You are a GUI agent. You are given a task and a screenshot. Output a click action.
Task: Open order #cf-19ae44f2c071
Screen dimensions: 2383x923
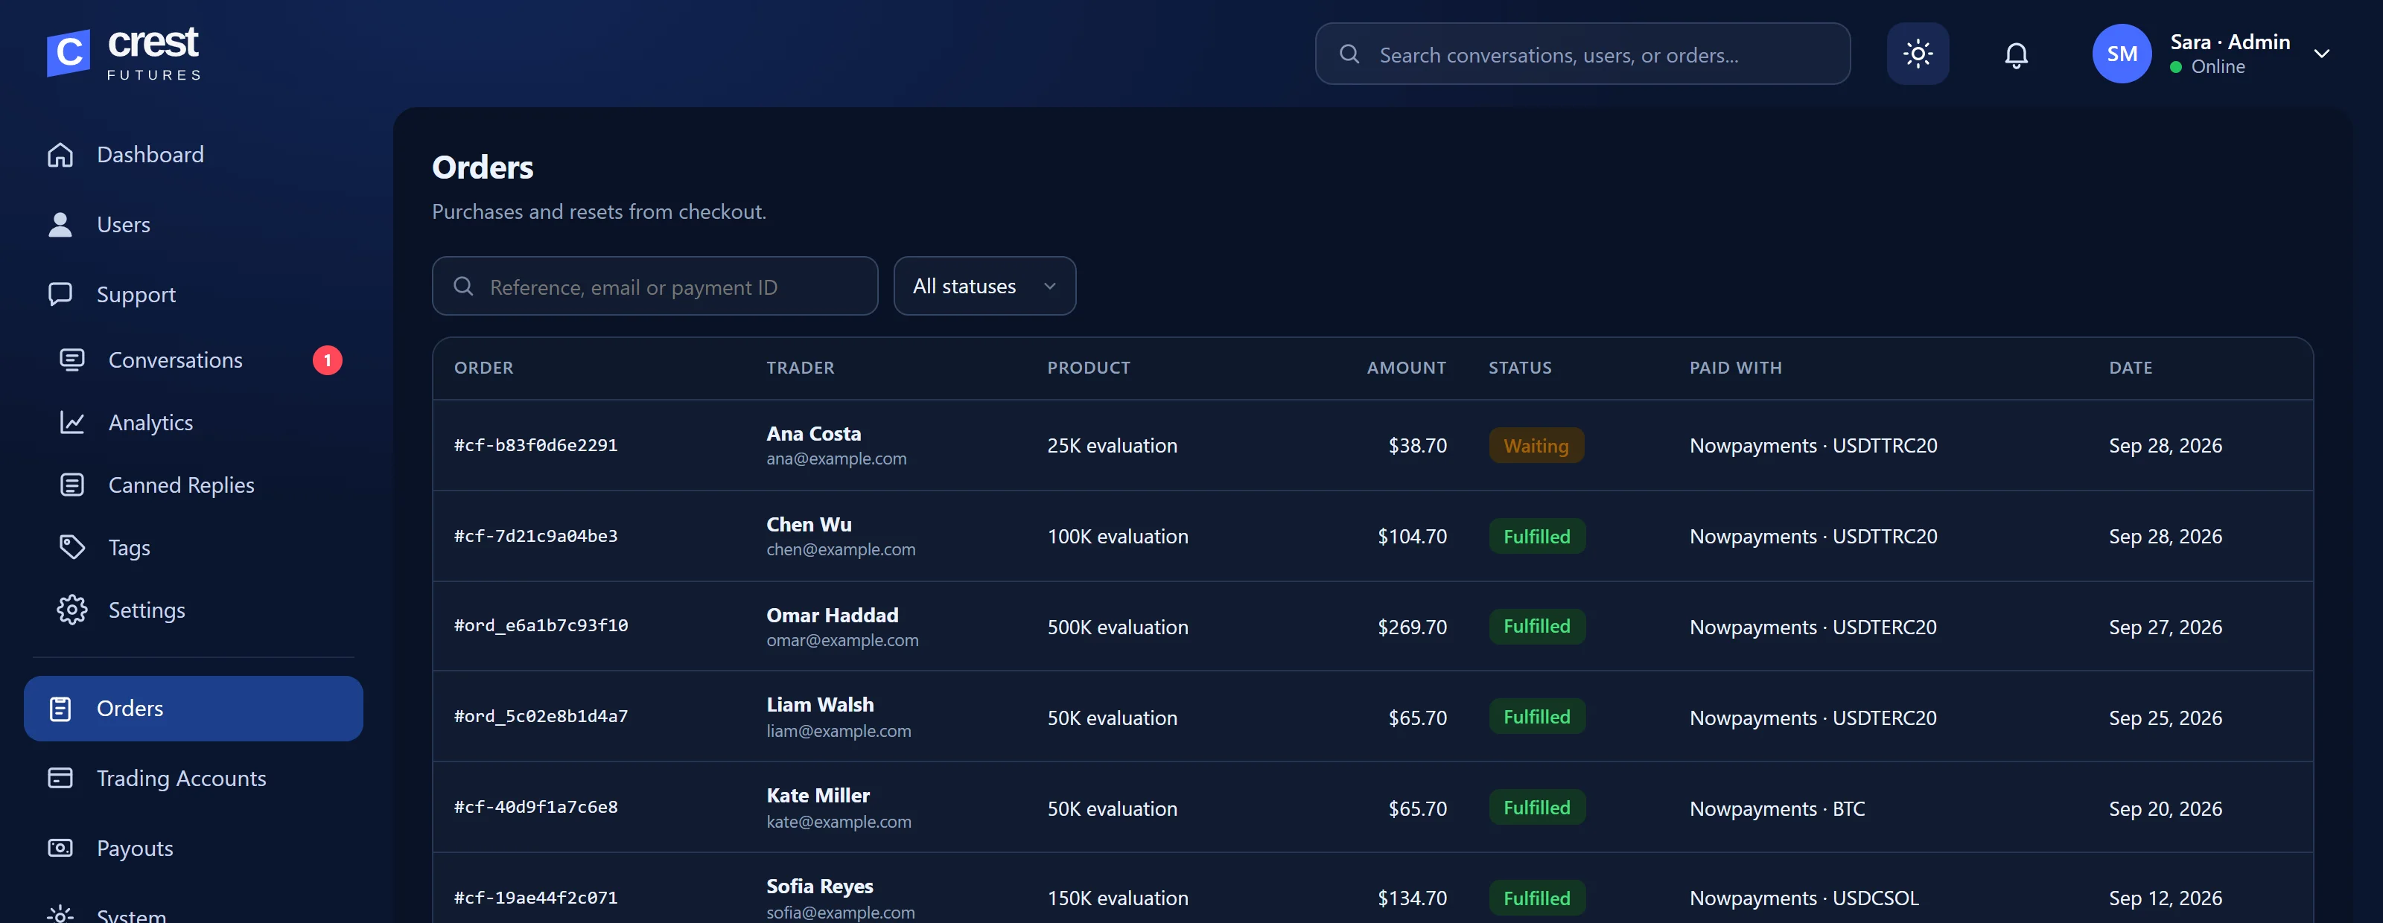pyautogui.click(x=535, y=898)
